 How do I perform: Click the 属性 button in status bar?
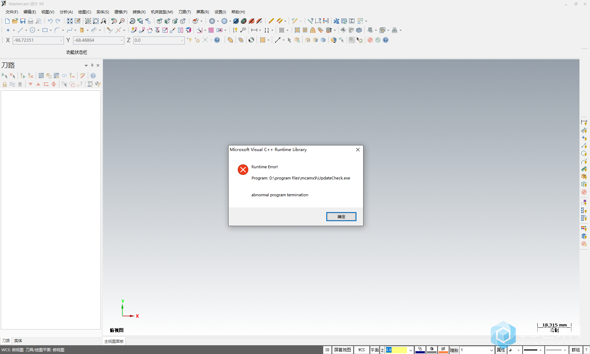tap(501, 350)
